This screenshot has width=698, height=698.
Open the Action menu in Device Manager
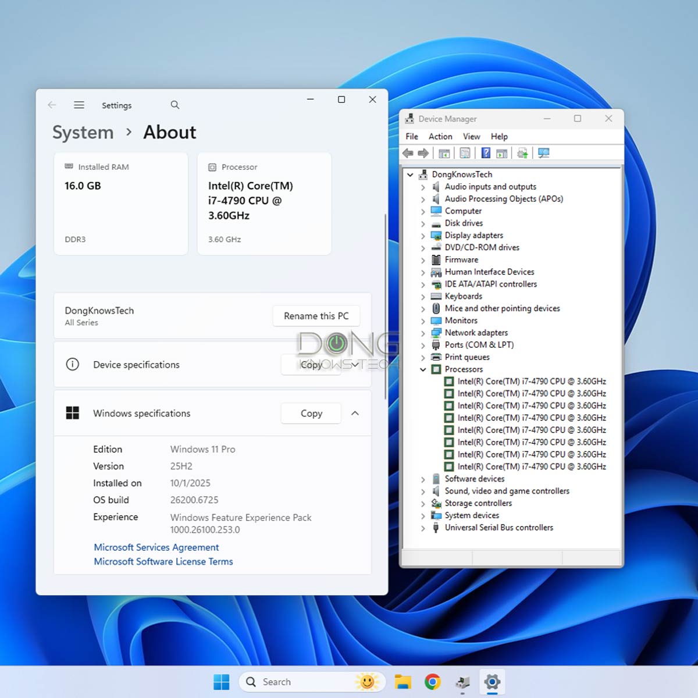[x=440, y=136]
